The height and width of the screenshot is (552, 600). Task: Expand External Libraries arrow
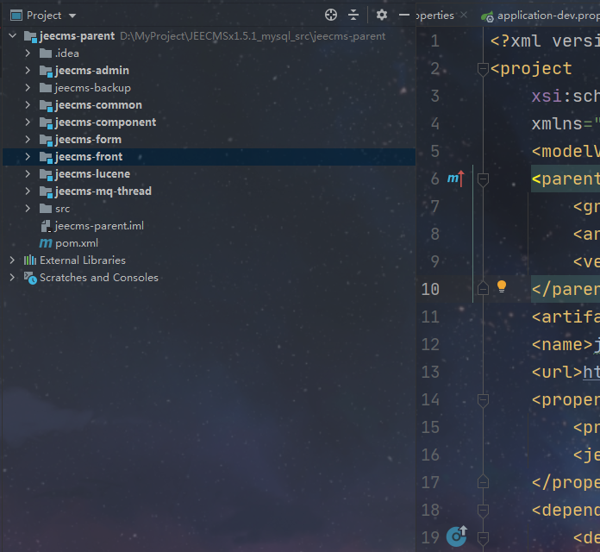point(12,260)
